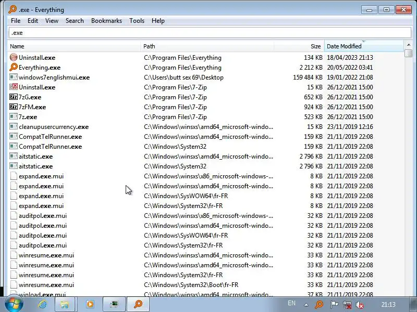This screenshot has width=417, height=312.
Task: Sort by Date Modified column header
Action: coord(364,46)
